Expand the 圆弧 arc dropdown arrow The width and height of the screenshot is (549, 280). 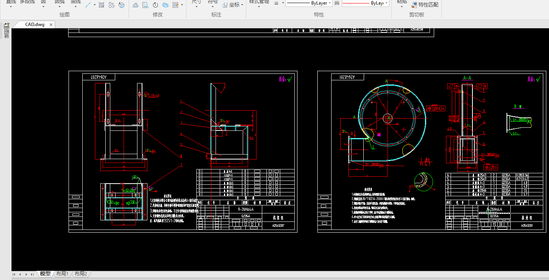[x=60, y=7]
